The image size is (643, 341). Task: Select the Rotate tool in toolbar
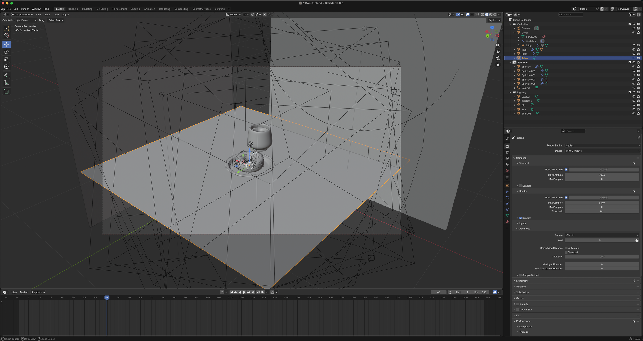coord(6,52)
